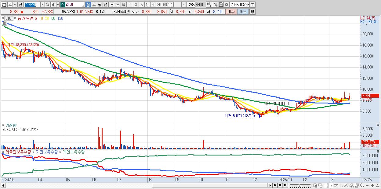The height and width of the screenshot is (189, 381).
Task: Open the custom interval dropdown after 120
Action: point(183,5)
